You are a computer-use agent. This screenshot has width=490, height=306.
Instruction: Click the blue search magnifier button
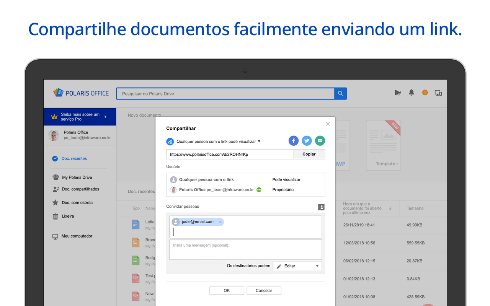coord(340,94)
